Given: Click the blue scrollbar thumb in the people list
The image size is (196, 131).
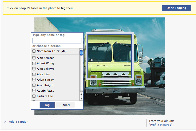Looking at the screenshot, I should point(81,53).
